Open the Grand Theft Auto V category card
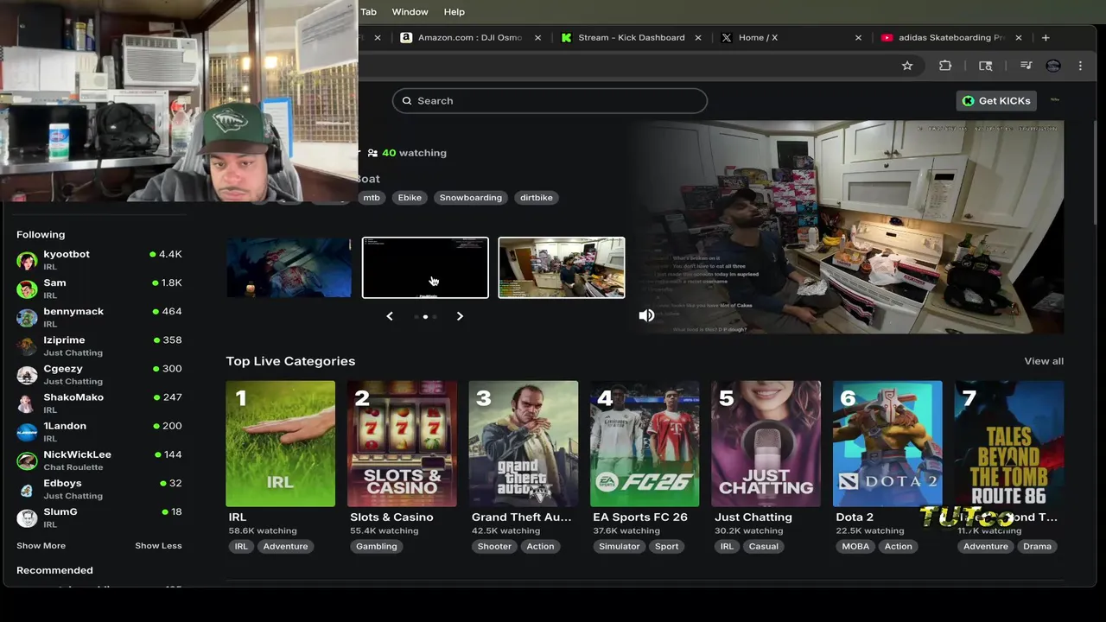The height and width of the screenshot is (622, 1106). point(523,443)
